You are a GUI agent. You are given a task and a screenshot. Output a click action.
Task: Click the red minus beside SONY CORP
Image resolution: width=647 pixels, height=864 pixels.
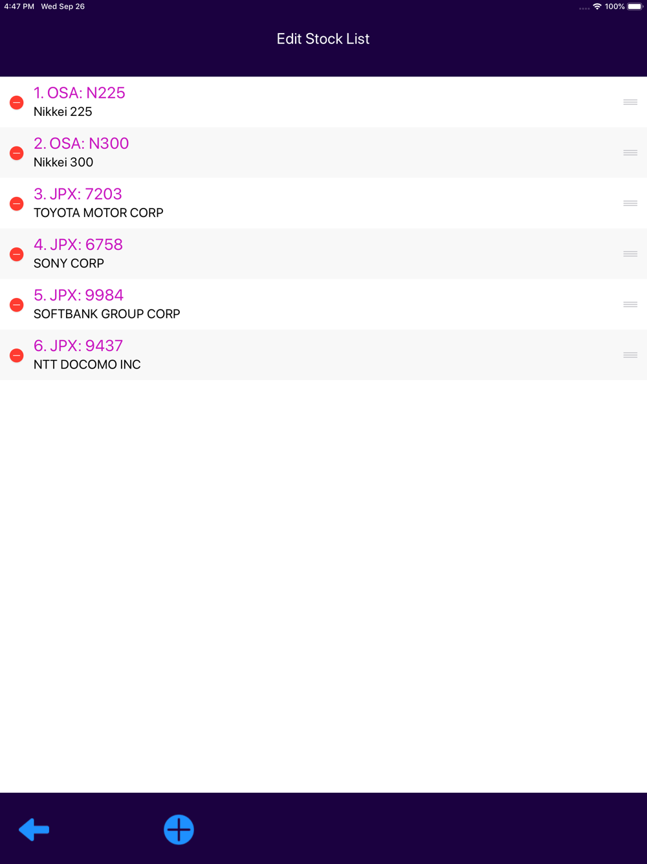click(17, 254)
